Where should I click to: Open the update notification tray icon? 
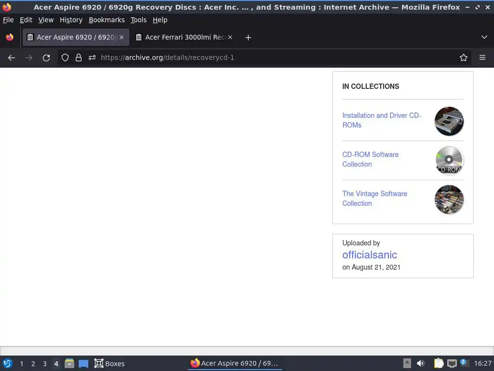(464, 363)
